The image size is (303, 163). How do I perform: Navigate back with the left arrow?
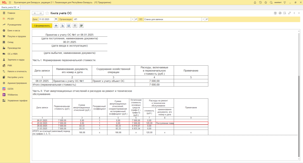point(35,13)
